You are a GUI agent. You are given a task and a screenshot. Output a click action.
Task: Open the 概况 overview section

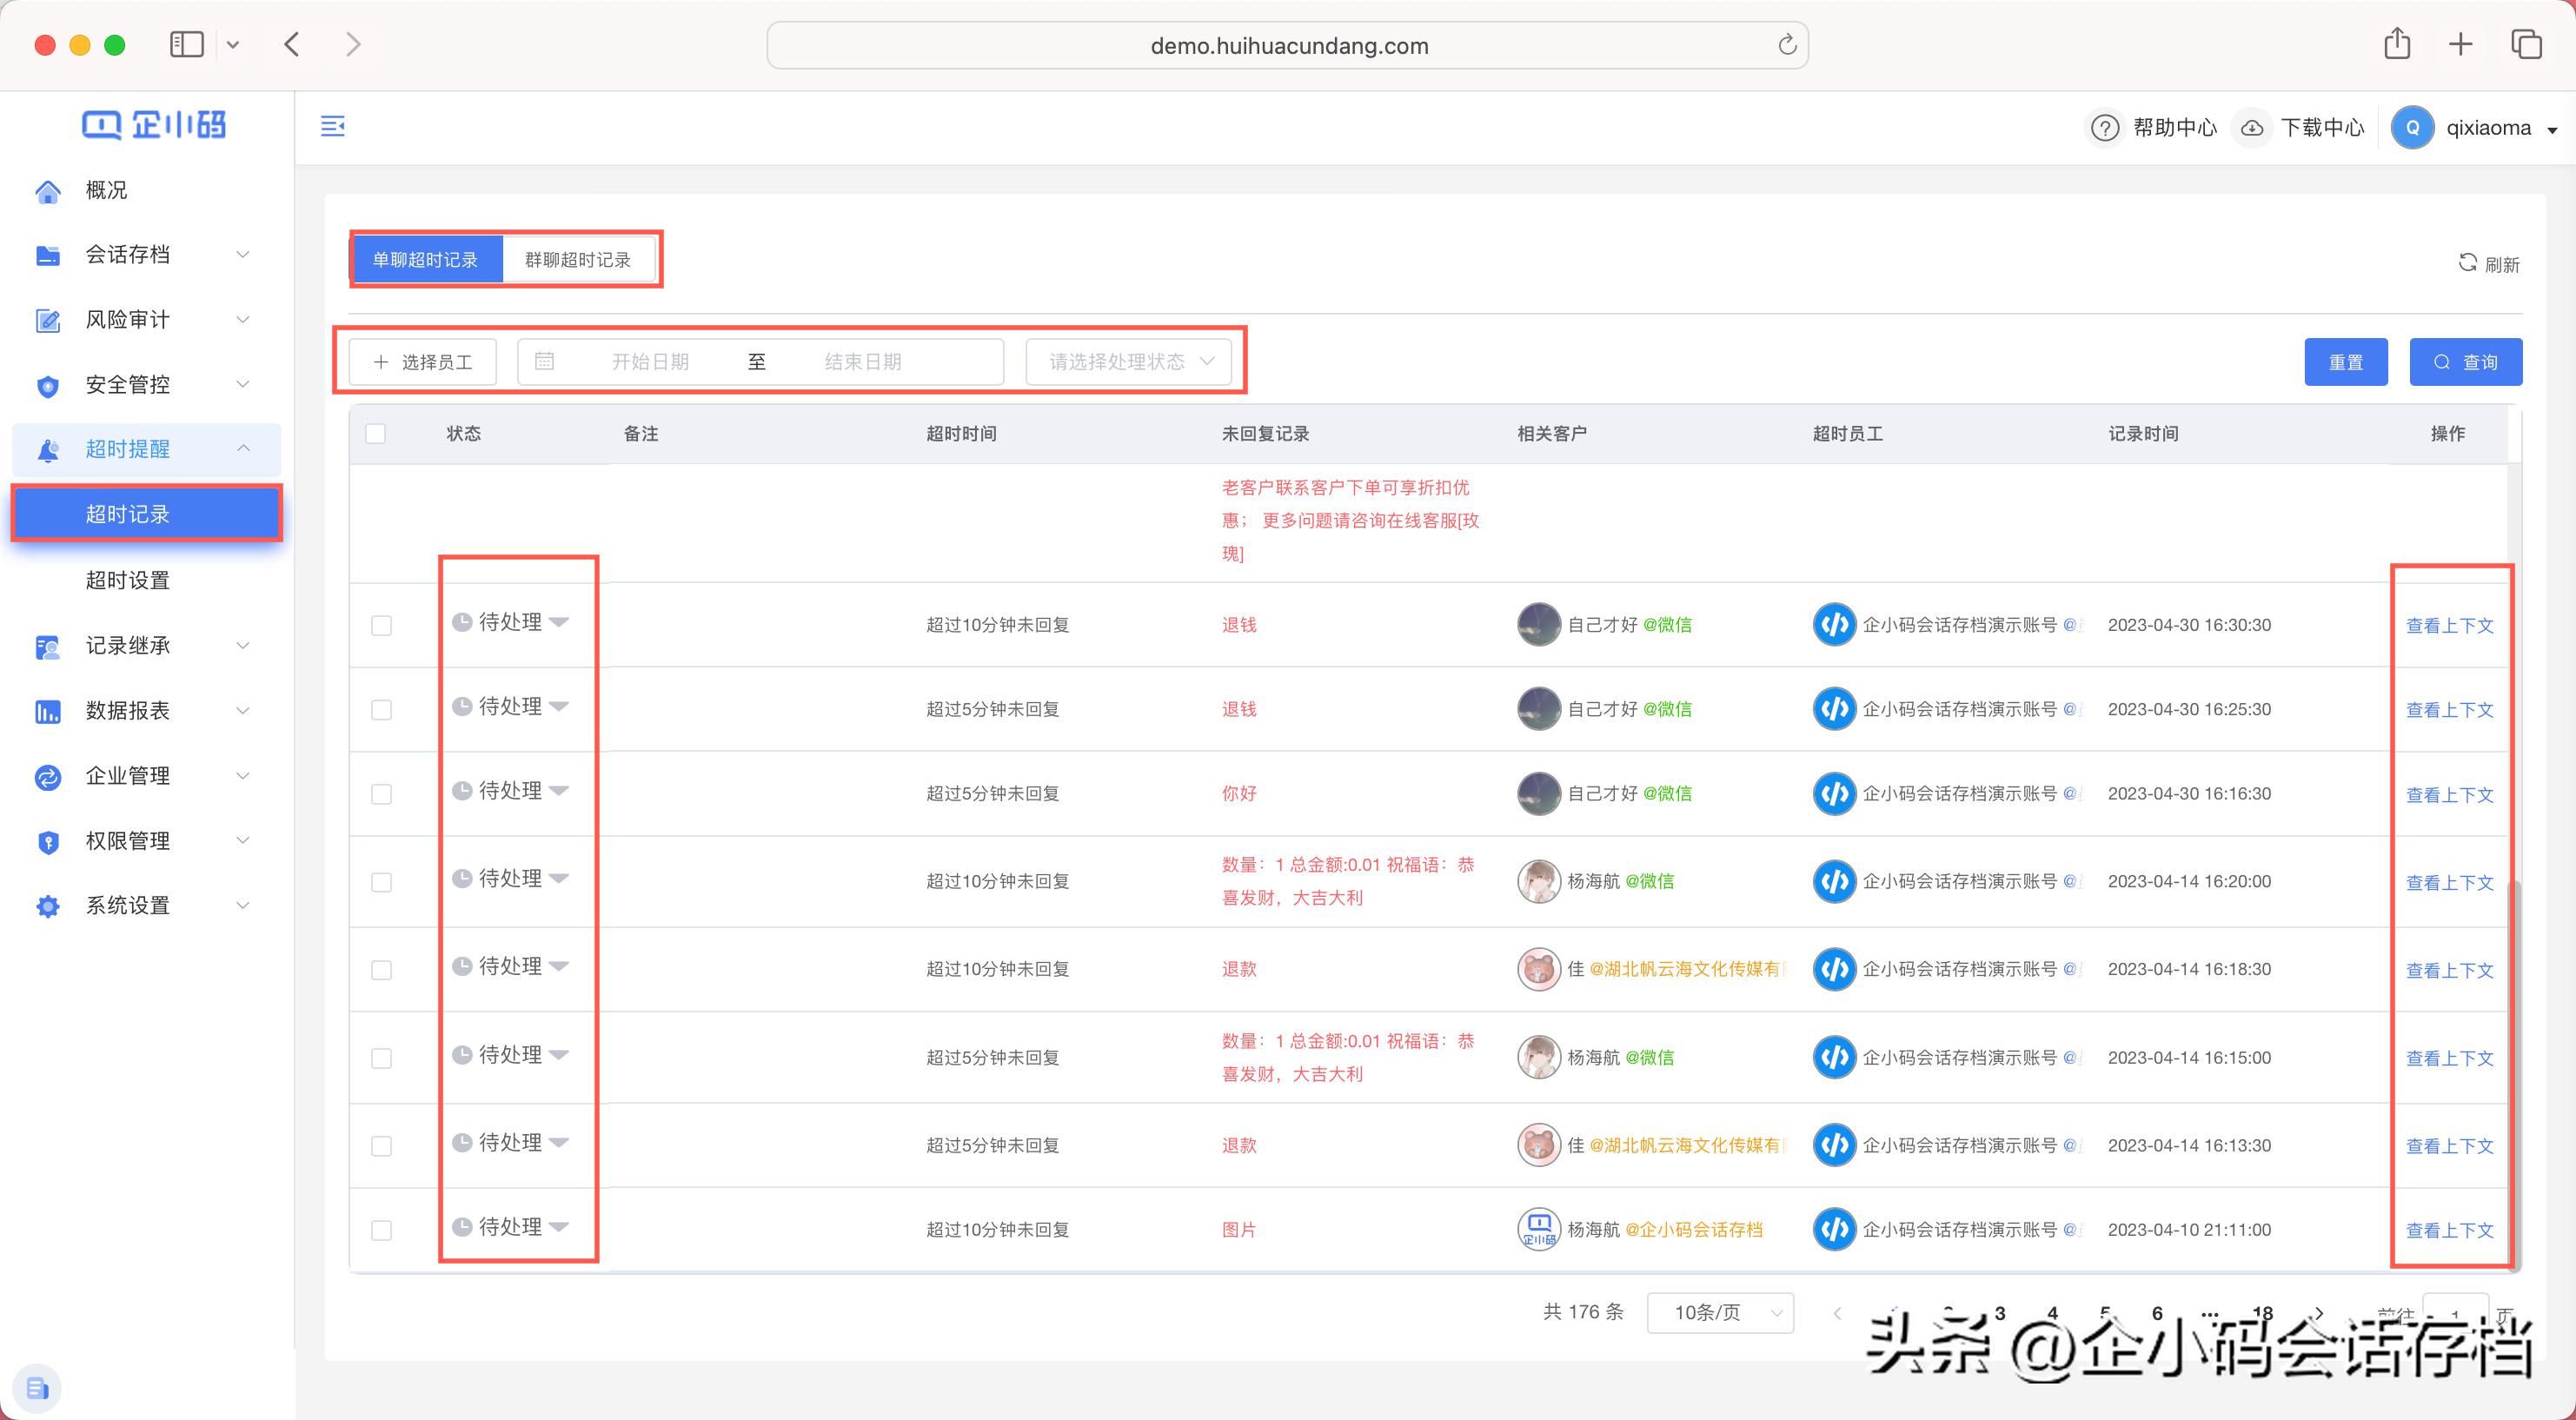click(104, 190)
